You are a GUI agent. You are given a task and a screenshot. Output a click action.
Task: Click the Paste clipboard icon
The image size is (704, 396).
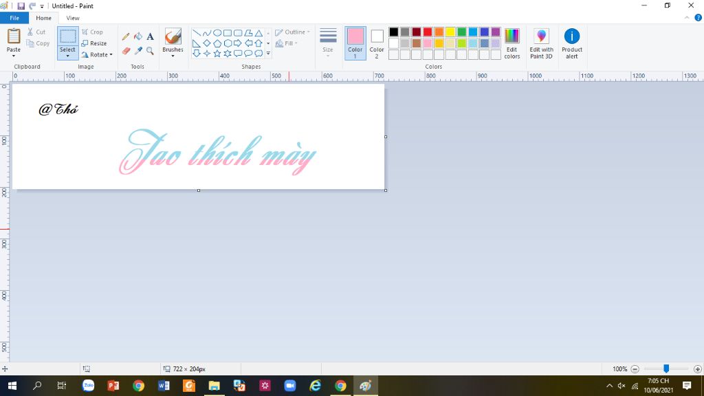(x=14, y=36)
